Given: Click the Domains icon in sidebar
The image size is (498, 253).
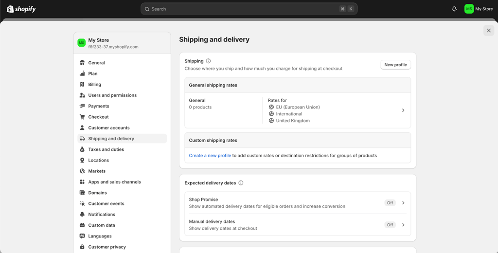Looking at the screenshot, I should click(82, 192).
